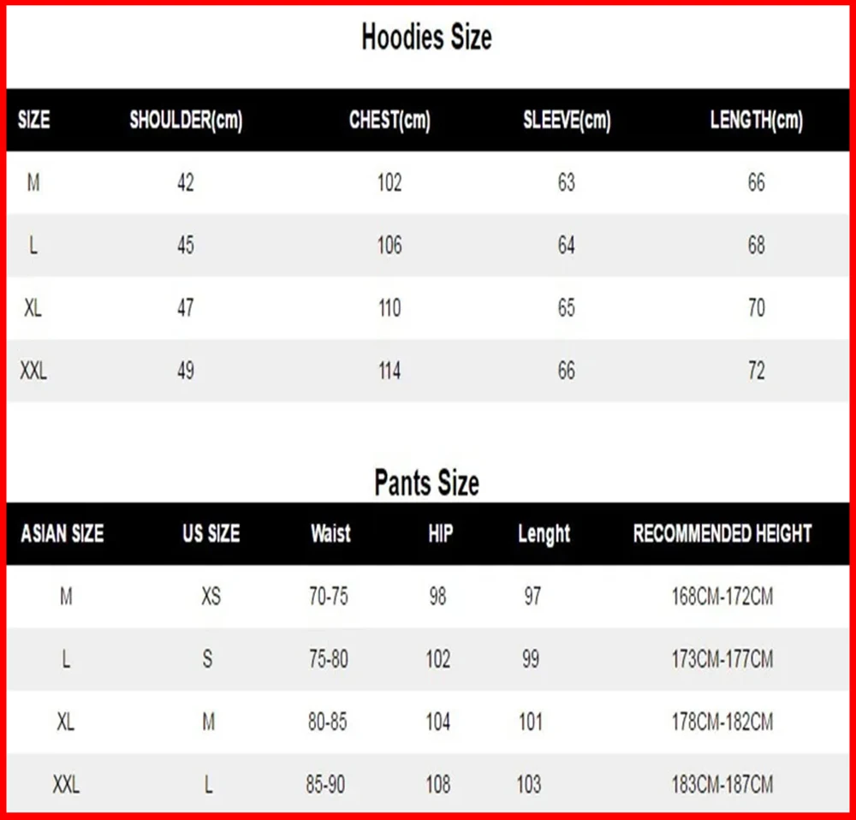The image size is (856, 820).
Task: Select the CHEST(cm) column header
Action: (x=389, y=121)
